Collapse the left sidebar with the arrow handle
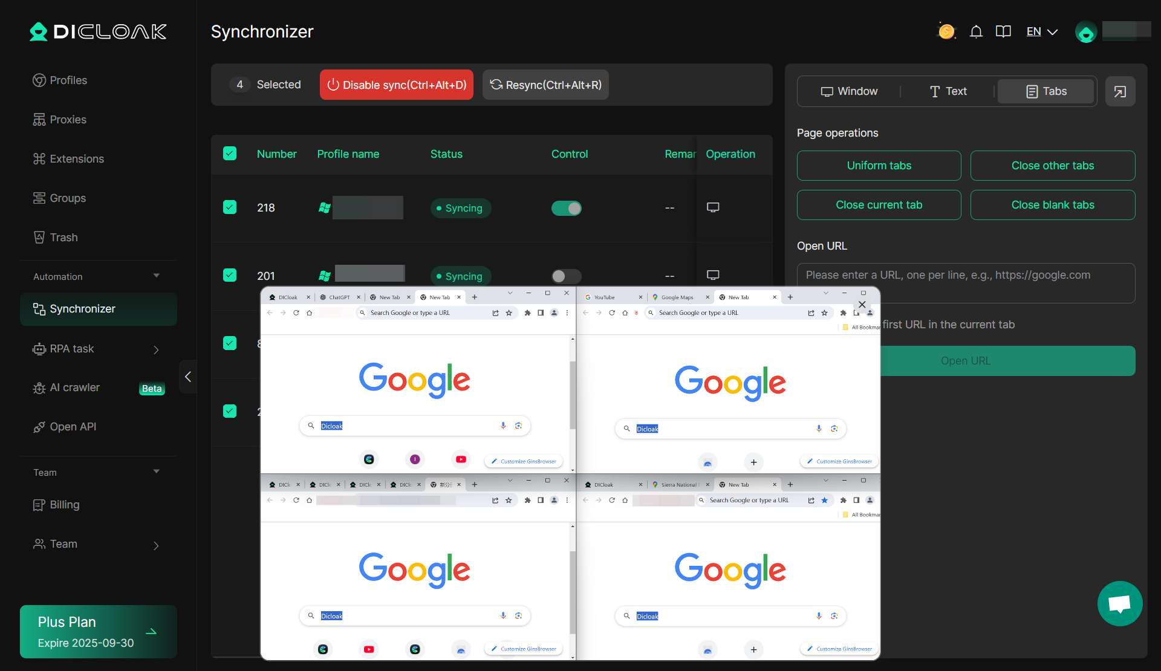 click(x=188, y=377)
